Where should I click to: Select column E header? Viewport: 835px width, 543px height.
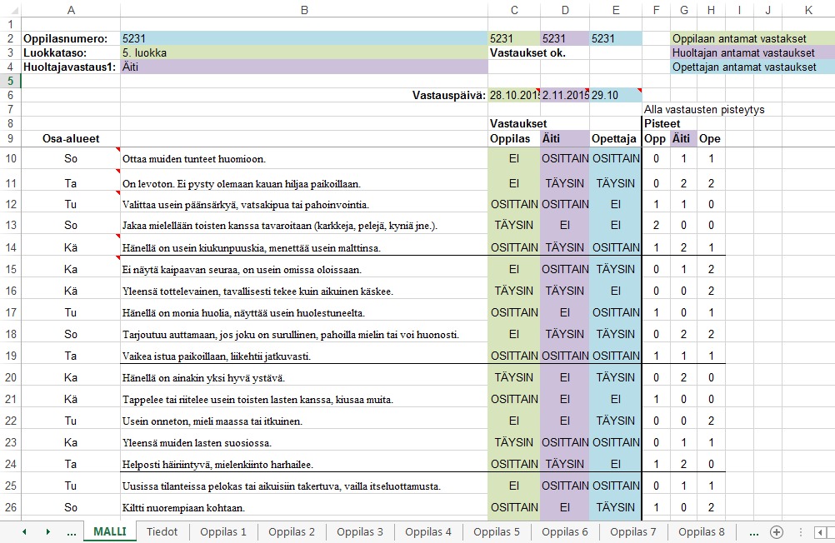pos(616,10)
